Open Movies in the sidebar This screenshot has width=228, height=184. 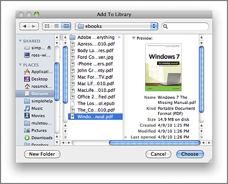(35, 116)
